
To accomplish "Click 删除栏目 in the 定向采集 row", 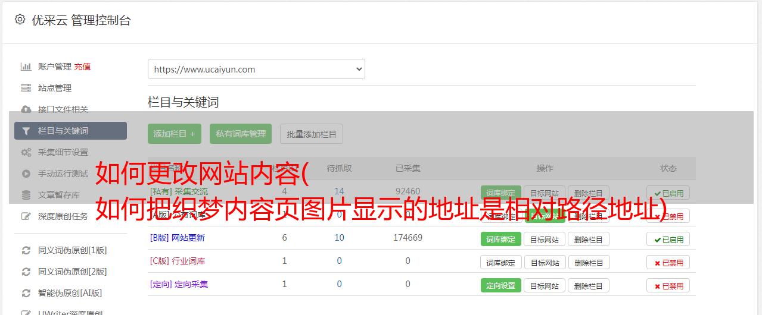I will click(x=588, y=285).
